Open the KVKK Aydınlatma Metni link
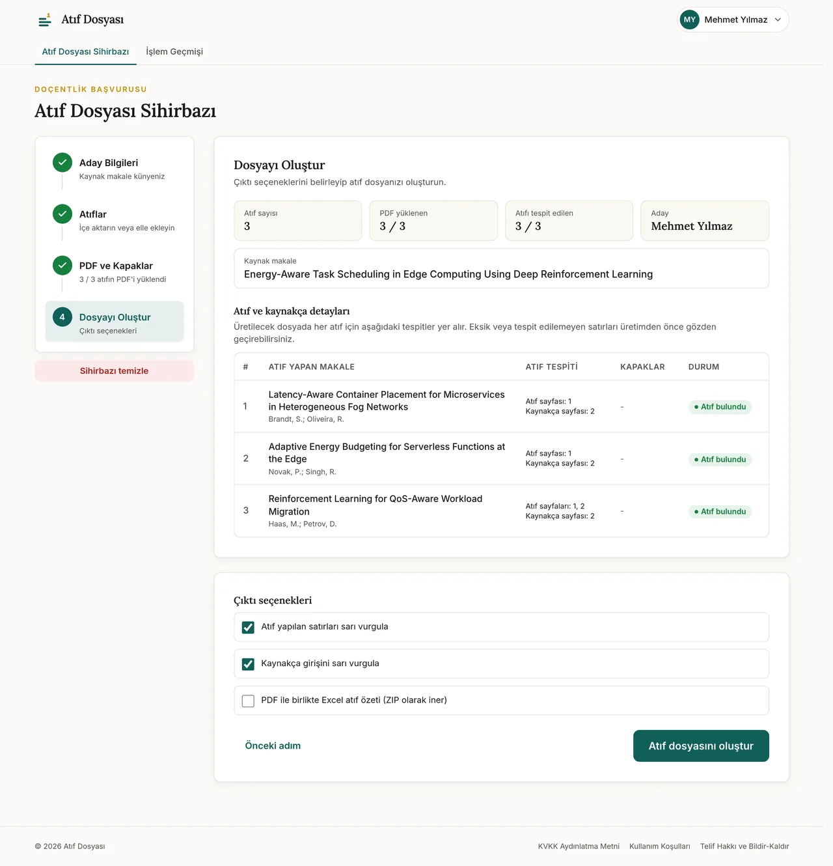 579,846
